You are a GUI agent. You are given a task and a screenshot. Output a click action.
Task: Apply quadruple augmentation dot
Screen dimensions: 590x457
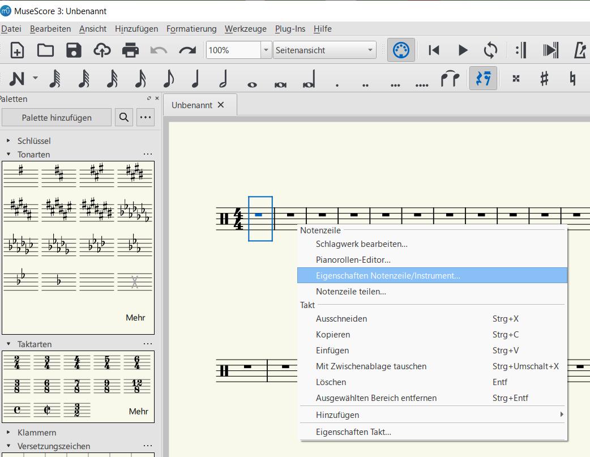[x=422, y=86]
